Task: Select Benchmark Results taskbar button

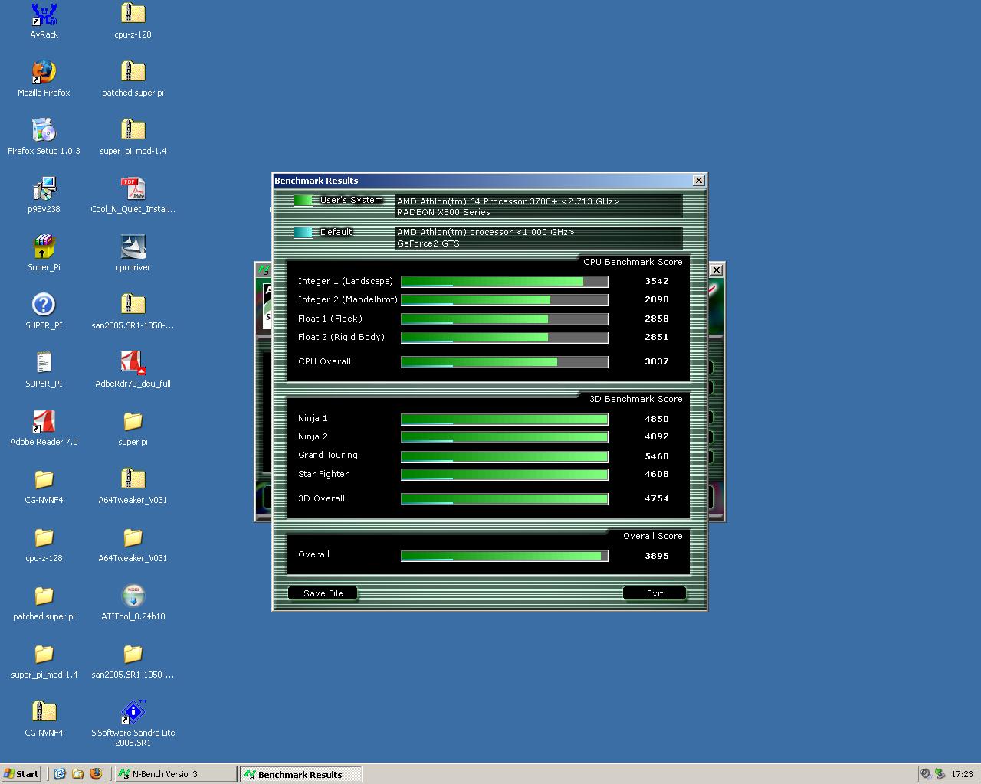Action: [x=300, y=774]
